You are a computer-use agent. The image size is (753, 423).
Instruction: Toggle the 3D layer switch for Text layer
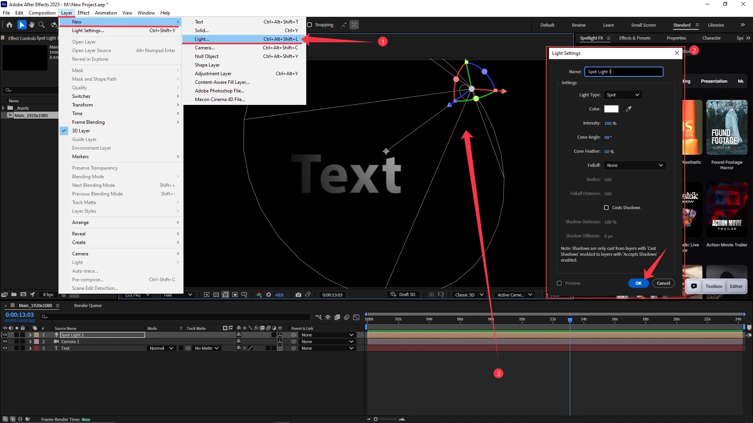click(x=280, y=348)
